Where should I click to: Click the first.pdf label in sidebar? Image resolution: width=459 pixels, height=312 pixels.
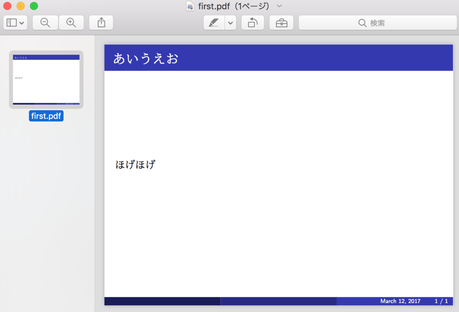point(46,116)
